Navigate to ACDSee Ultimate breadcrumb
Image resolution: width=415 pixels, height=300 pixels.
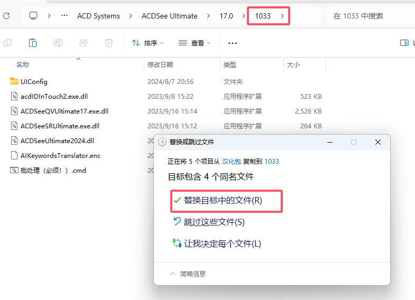tap(169, 16)
